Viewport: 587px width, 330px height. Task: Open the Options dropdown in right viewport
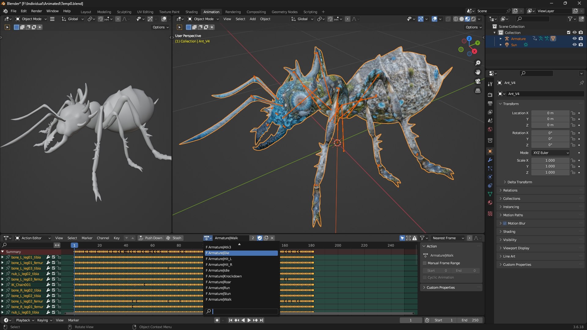click(x=474, y=27)
